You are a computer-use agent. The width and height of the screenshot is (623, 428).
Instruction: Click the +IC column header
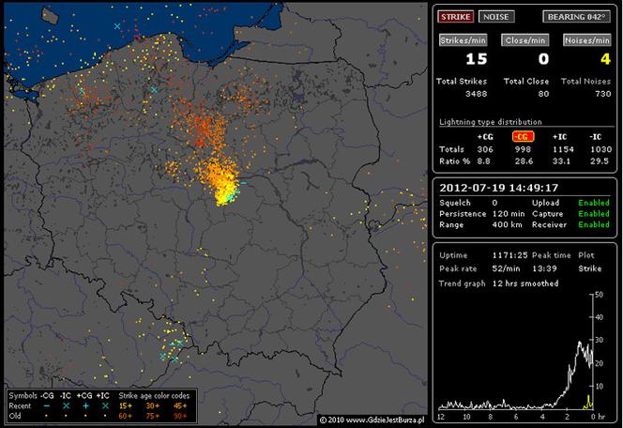(x=559, y=137)
